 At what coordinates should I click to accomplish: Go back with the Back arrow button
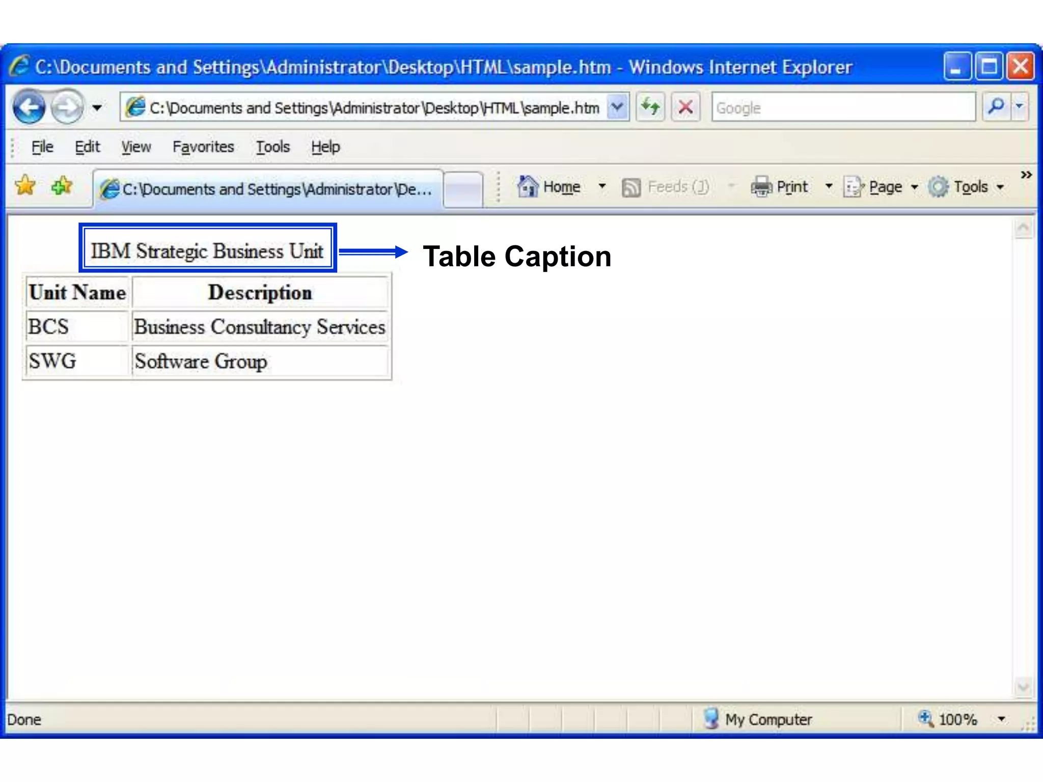(x=29, y=107)
